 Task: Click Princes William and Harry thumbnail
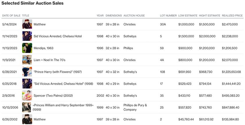(x=26, y=107)
